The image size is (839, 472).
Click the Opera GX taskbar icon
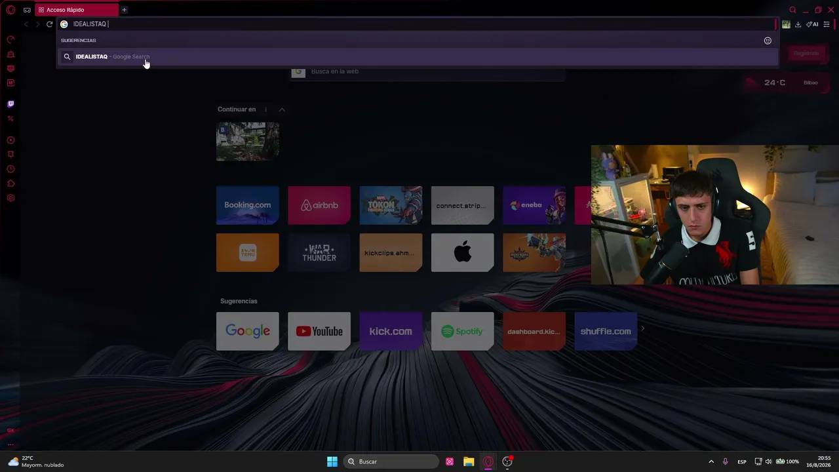[x=488, y=462]
